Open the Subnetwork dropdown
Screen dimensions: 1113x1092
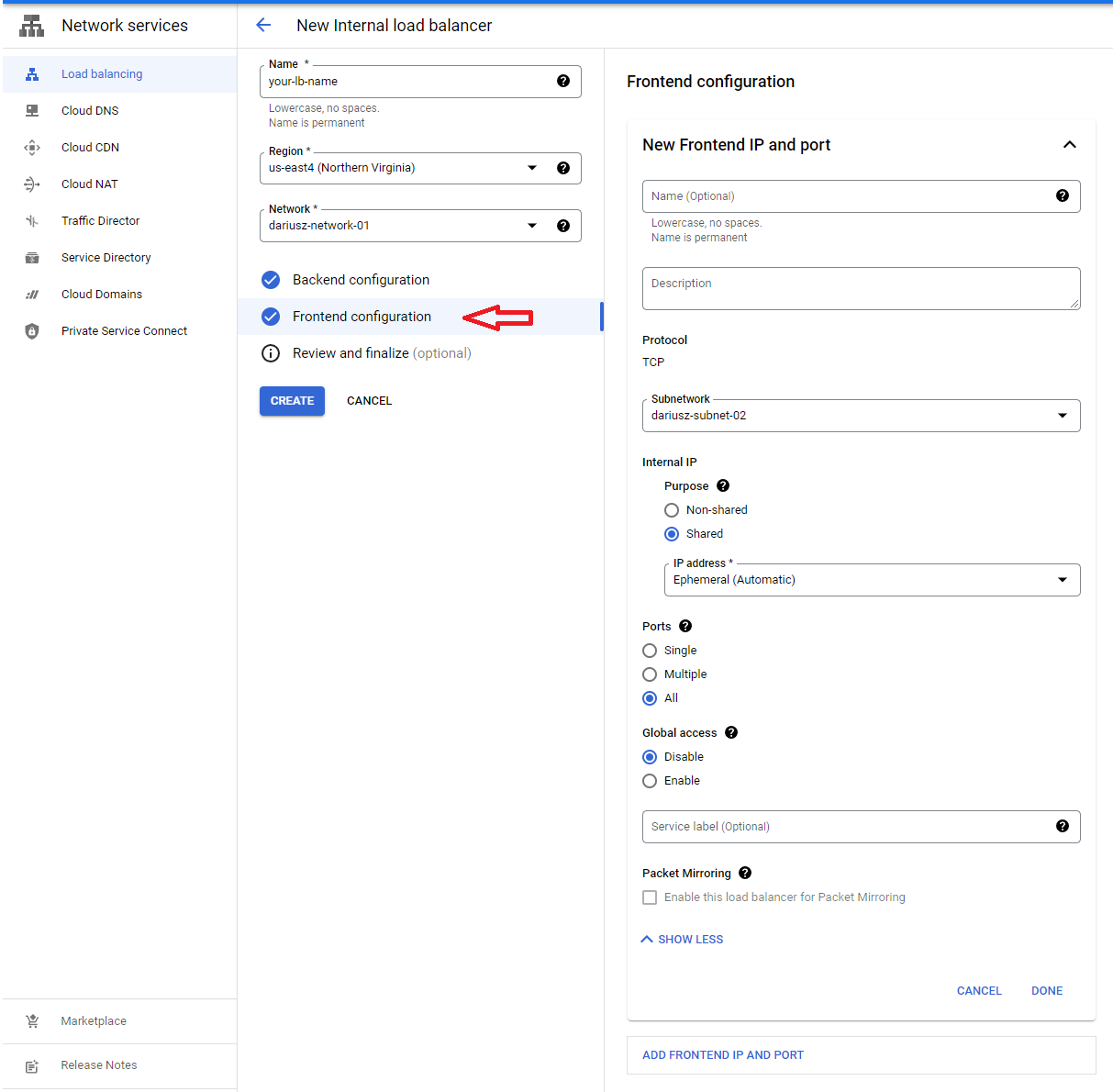point(862,416)
